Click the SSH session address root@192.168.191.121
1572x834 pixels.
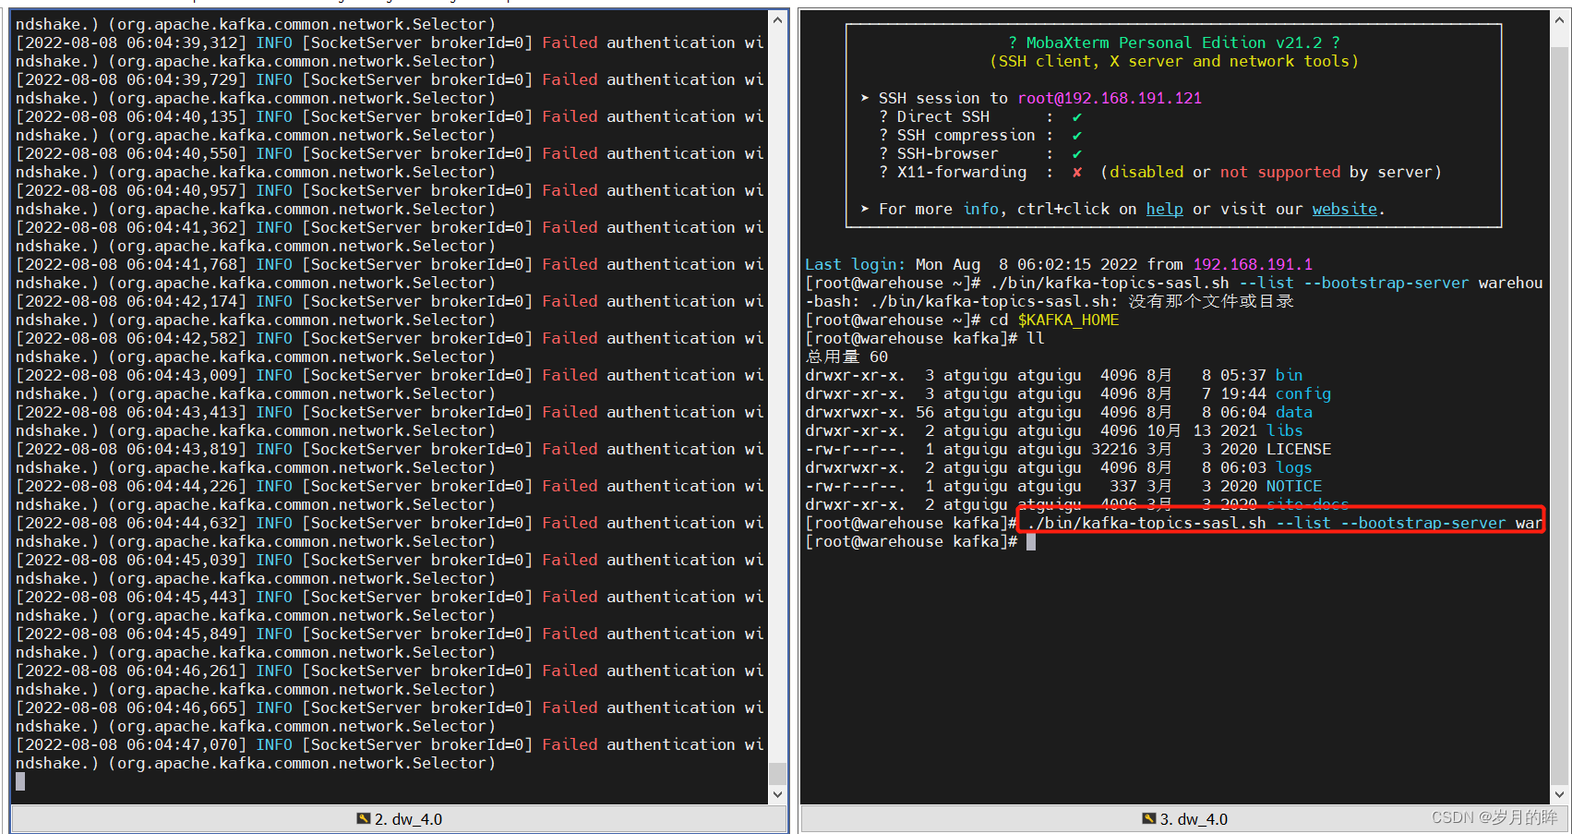(1110, 98)
